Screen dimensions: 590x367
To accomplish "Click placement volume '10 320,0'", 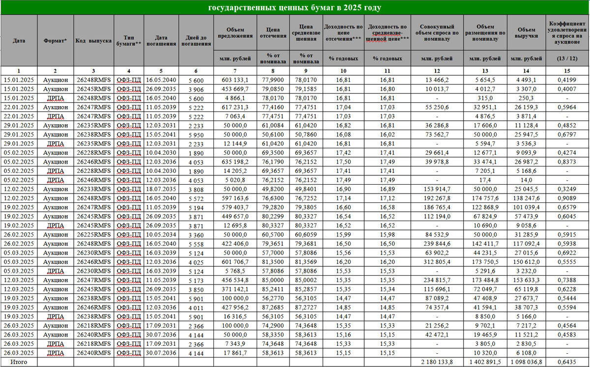I will pos(484,353).
